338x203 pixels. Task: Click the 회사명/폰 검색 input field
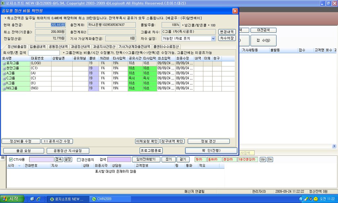pyautogui.click(x=44, y=53)
